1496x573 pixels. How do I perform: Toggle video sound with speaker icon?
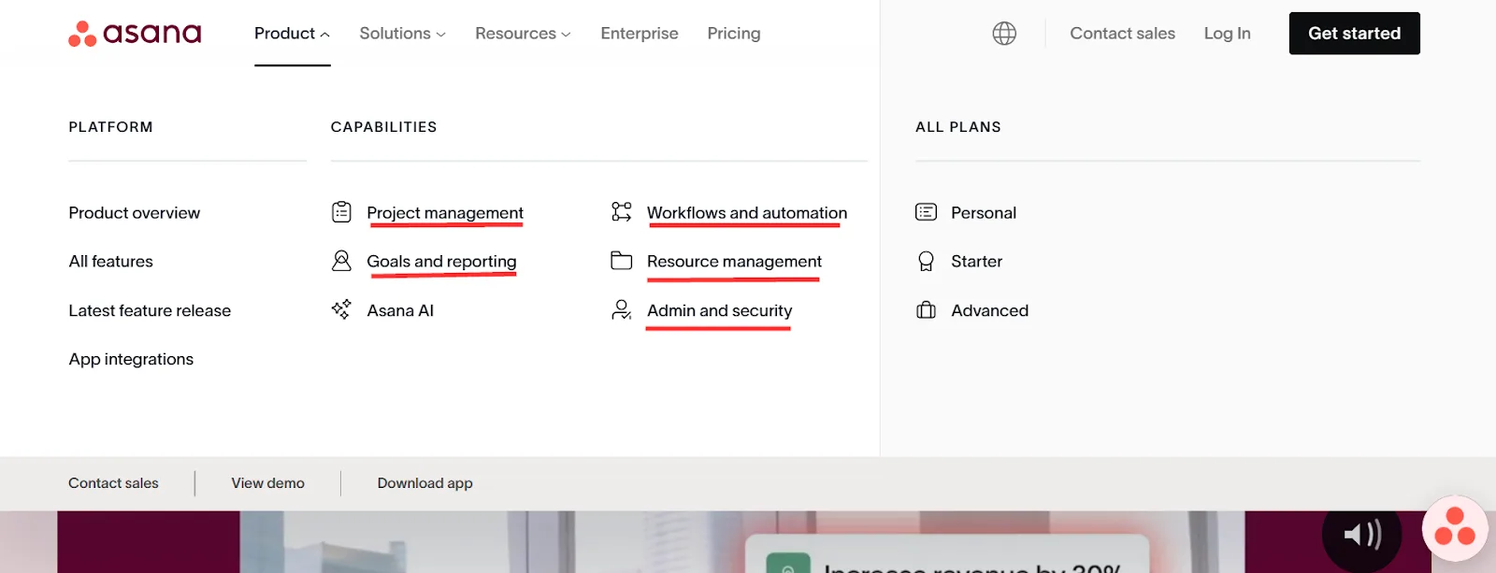click(1361, 534)
